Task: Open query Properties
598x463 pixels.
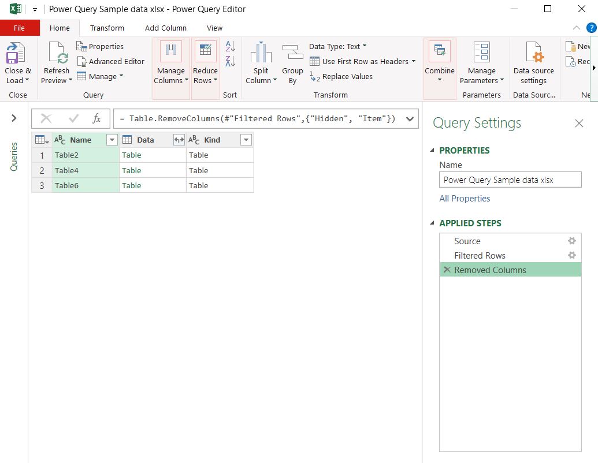Action: 100,47
